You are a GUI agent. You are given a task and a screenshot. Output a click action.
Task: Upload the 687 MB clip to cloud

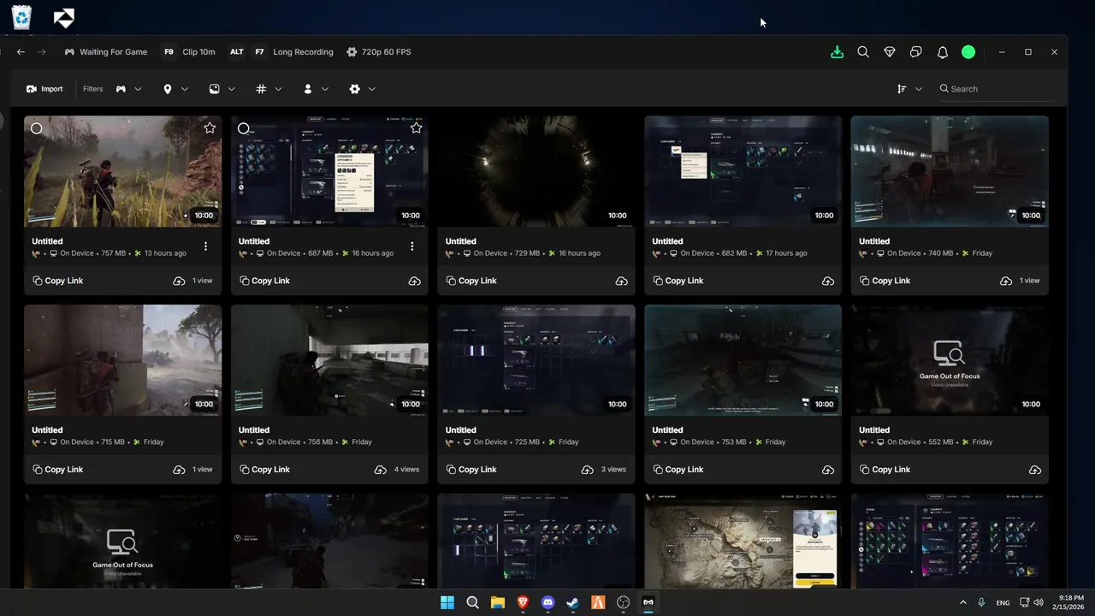point(414,281)
